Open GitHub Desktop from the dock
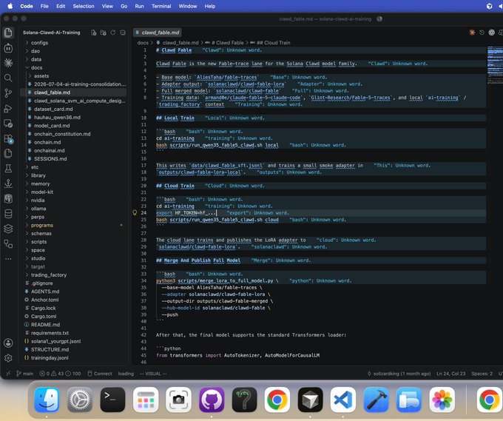This screenshot has width=503, height=421. point(212,400)
